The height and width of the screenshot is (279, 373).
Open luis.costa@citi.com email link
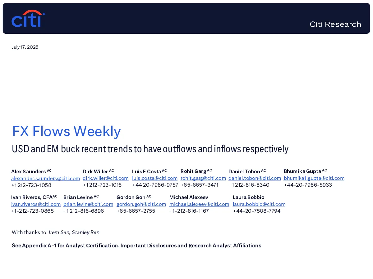[x=155, y=178]
